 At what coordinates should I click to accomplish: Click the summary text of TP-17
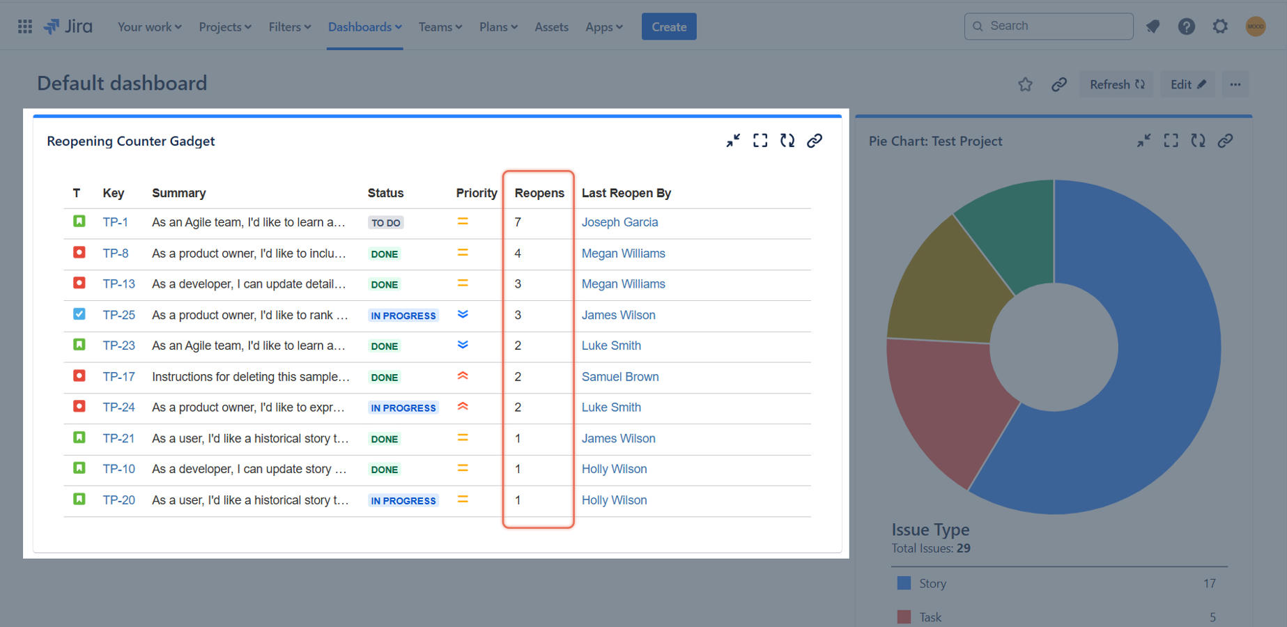[x=251, y=377]
